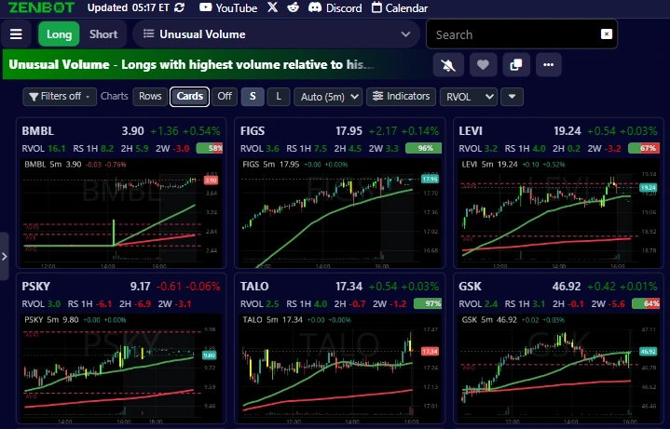This screenshot has width=670, height=429.
Task: Switch charts view to Rows
Action: [150, 97]
